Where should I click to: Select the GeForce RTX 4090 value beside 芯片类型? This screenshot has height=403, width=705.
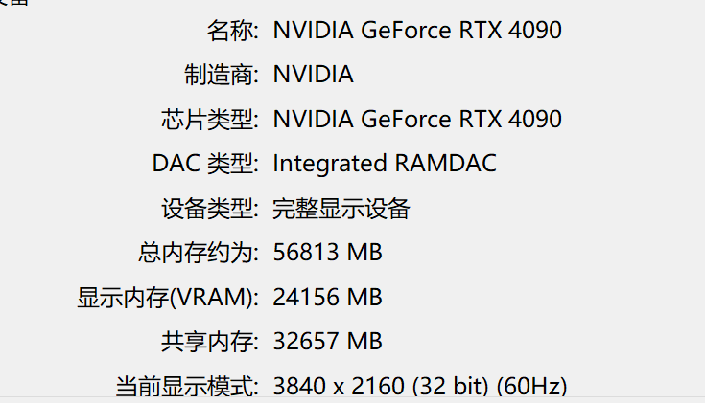coord(417,119)
